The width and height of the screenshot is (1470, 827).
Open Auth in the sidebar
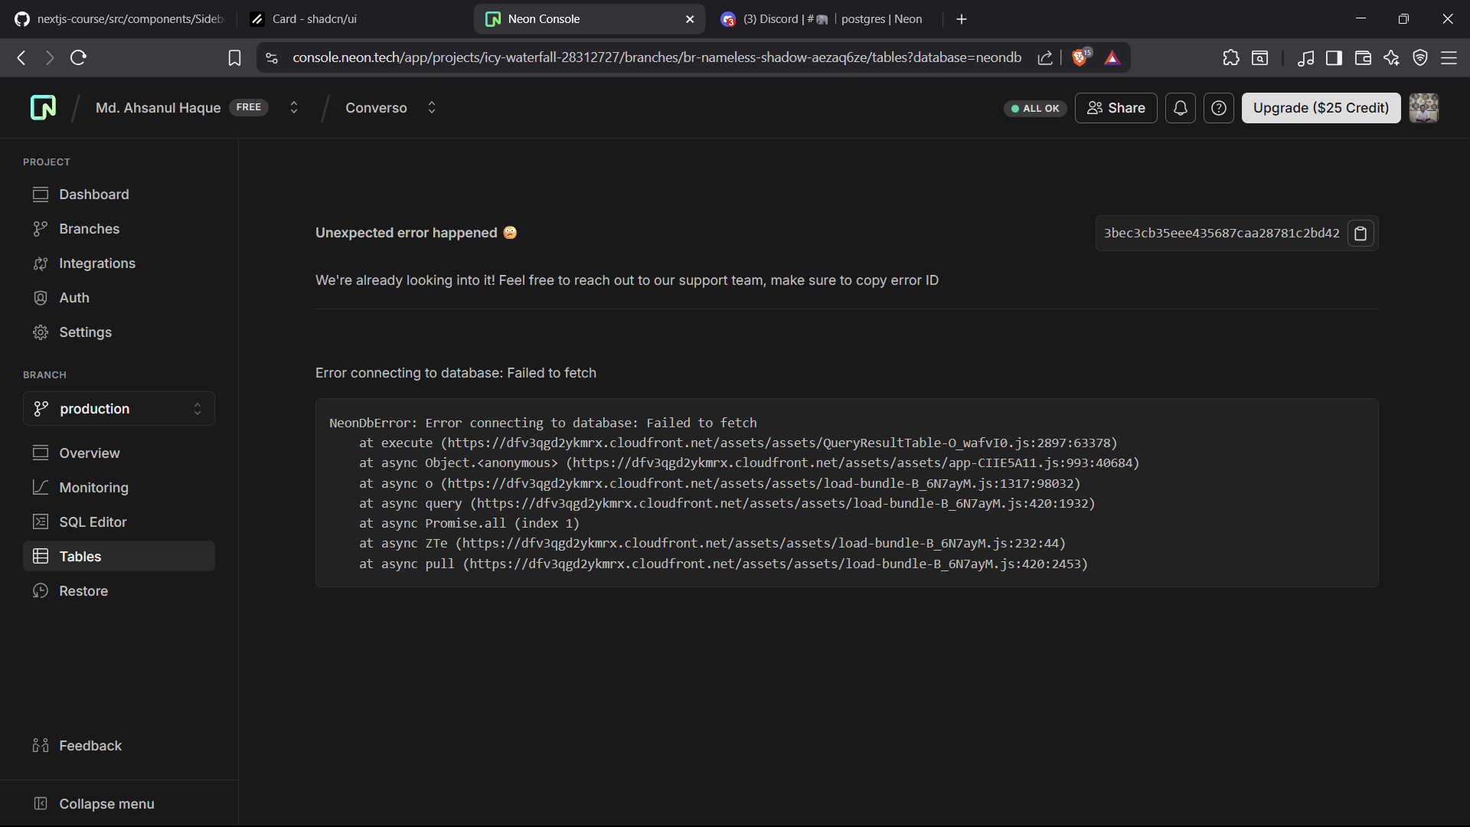tap(119, 298)
